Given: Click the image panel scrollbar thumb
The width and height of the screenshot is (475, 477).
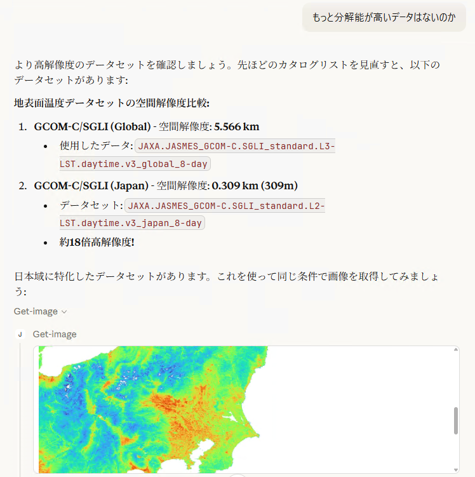Looking at the screenshot, I should click(x=455, y=420).
